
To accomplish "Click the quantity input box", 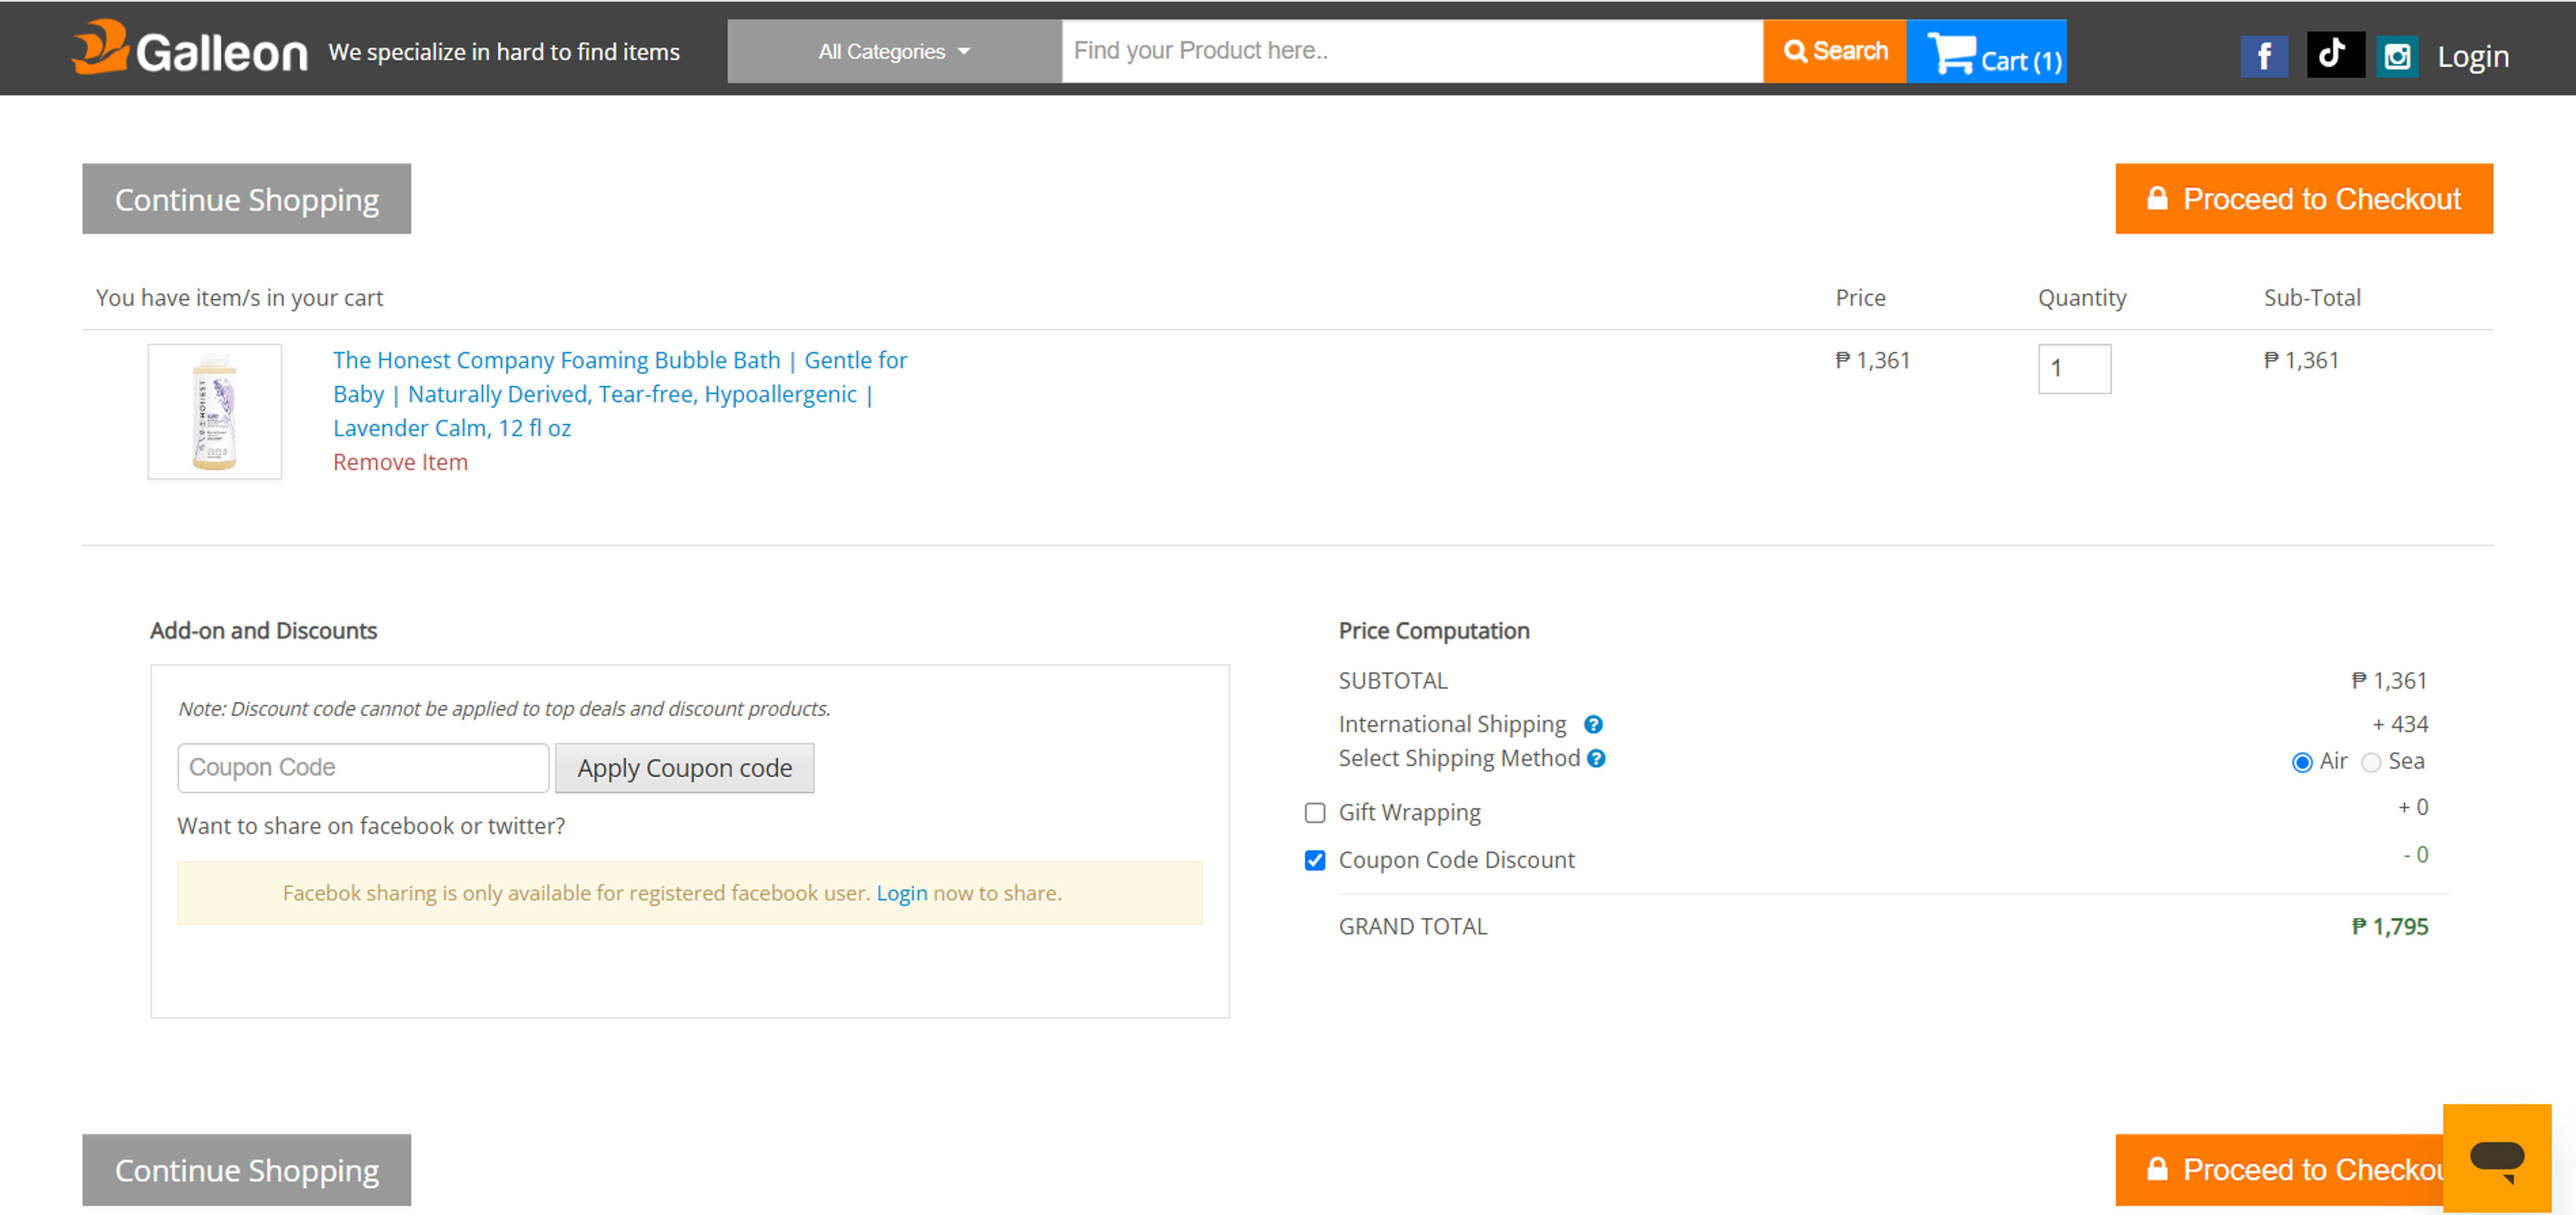I will [x=2074, y=369].
